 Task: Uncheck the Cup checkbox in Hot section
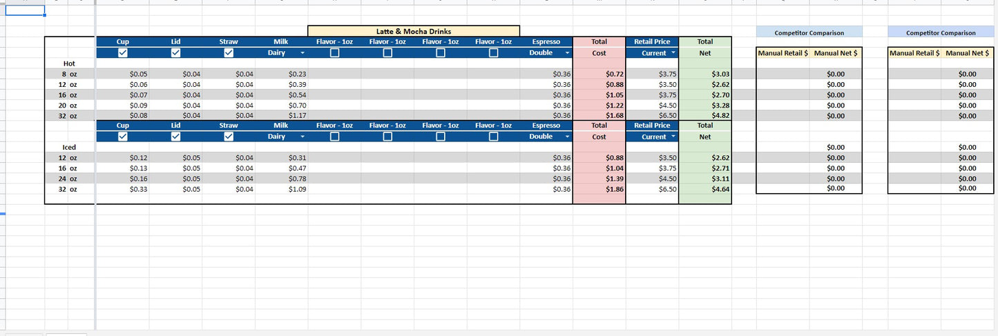click(123, 53)
